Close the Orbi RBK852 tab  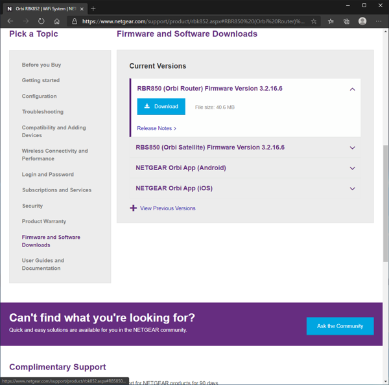pyautogui.click(x=82, y=9)
